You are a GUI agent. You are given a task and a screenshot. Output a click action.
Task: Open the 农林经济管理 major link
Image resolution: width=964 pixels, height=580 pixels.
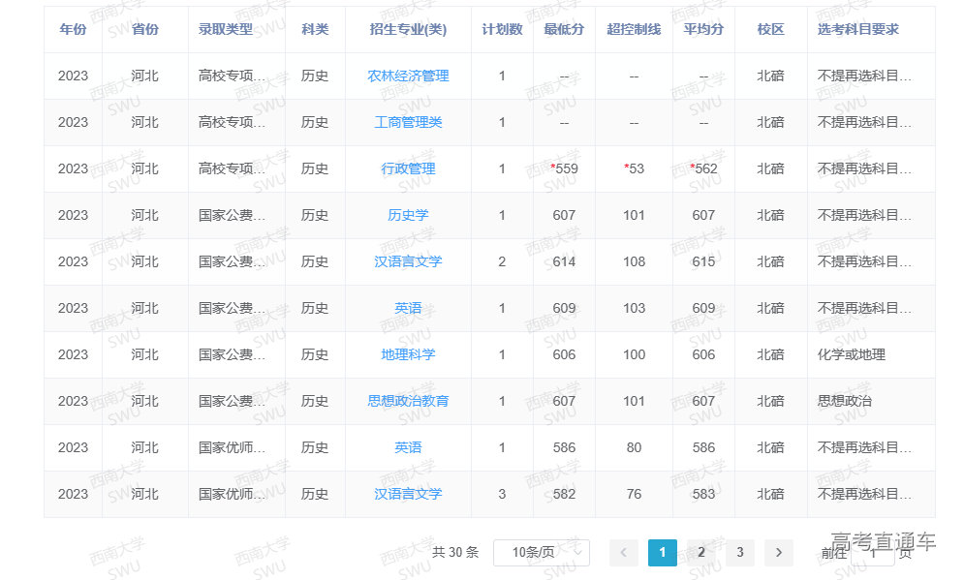click(408, 76)
